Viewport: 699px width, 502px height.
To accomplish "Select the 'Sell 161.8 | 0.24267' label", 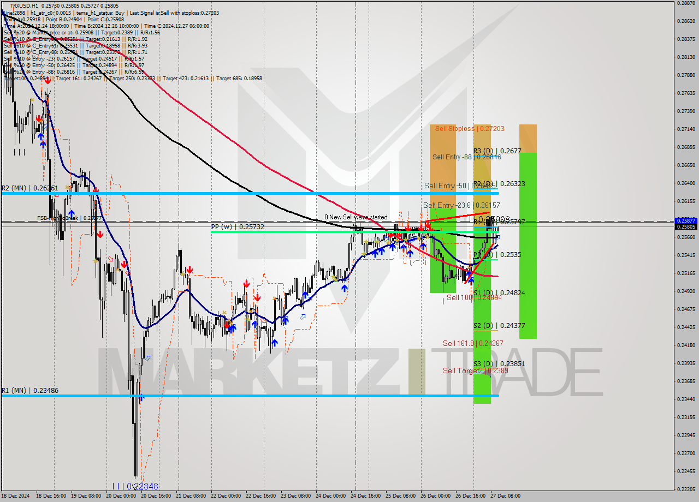I will pos(473,344).
